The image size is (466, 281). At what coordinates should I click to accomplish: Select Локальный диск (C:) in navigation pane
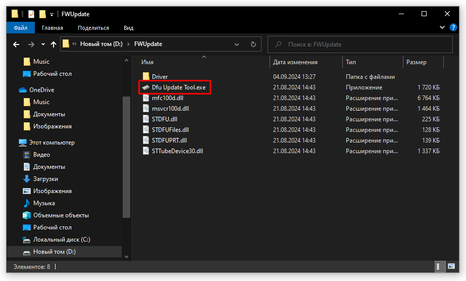[x=62, y=240]
